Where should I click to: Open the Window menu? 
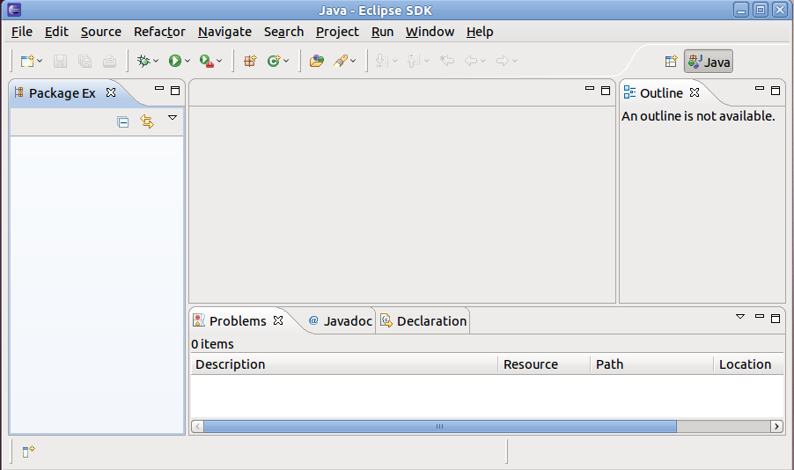430,32
